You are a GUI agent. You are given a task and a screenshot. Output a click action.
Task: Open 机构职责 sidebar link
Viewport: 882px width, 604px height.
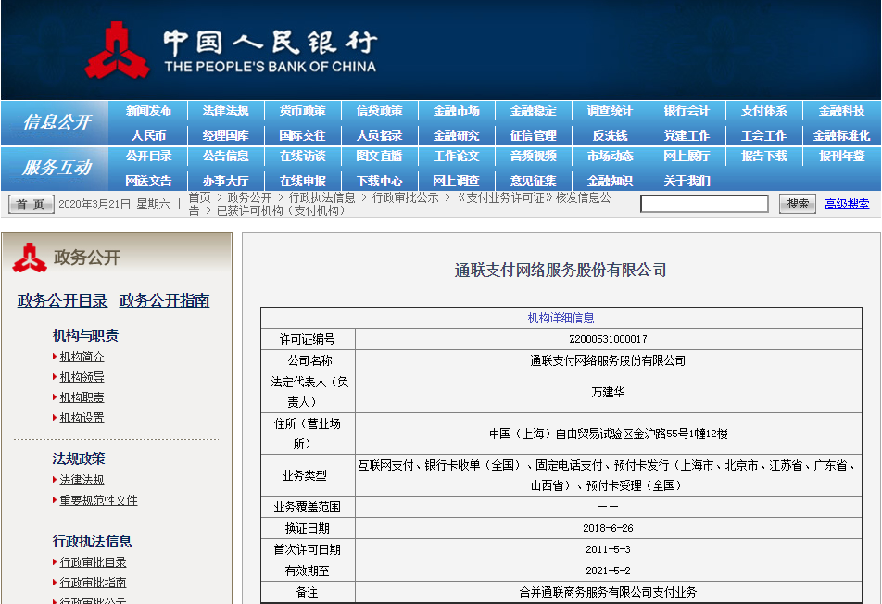[x=82, y=397]
